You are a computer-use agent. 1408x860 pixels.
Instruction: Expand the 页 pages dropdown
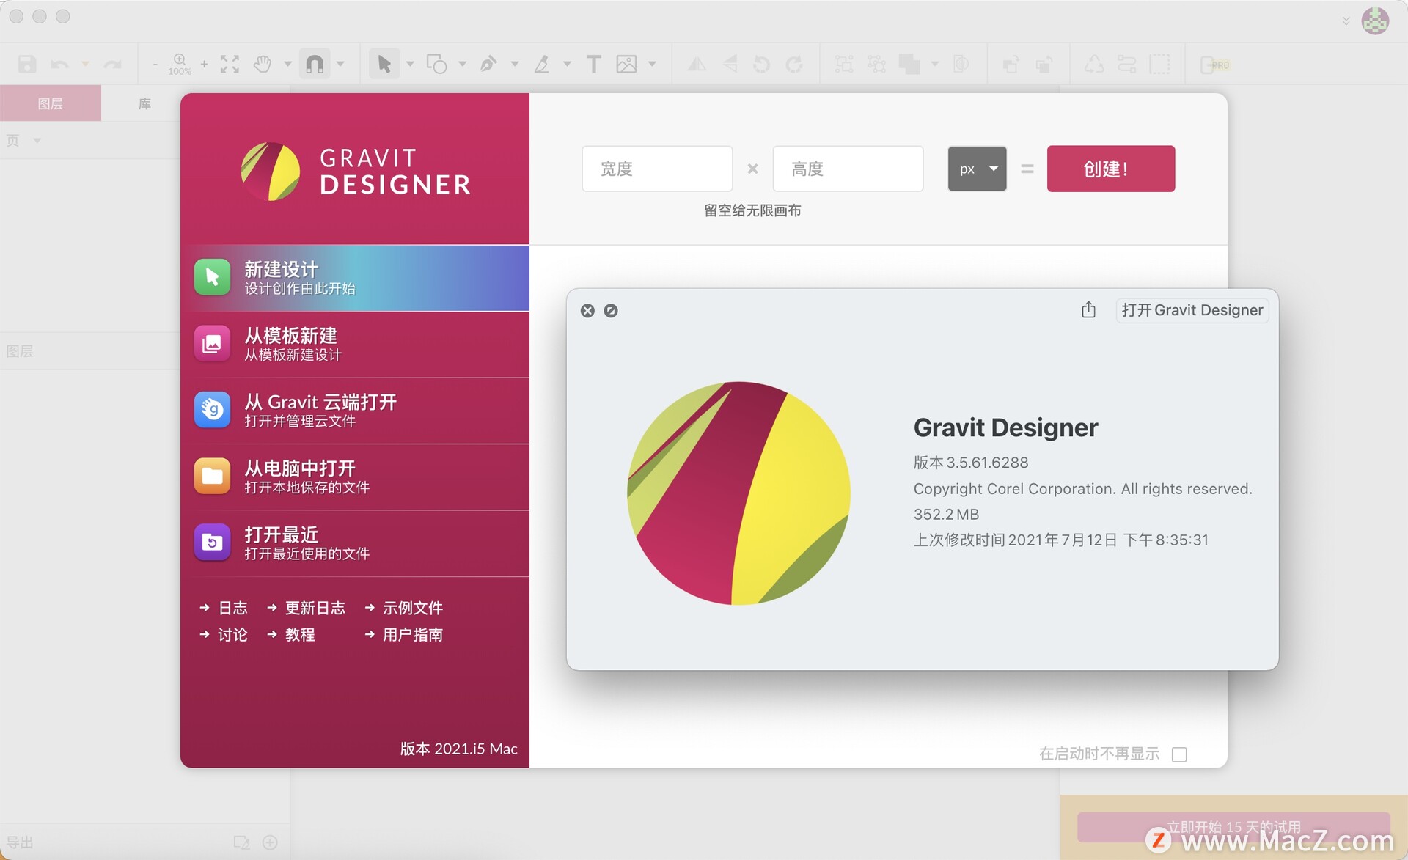[37, 140]
